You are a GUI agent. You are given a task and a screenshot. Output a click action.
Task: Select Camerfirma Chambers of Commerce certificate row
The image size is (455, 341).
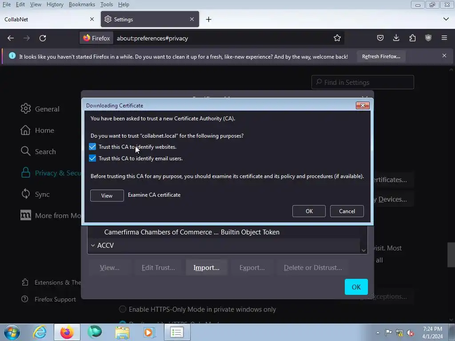(224, 232)
